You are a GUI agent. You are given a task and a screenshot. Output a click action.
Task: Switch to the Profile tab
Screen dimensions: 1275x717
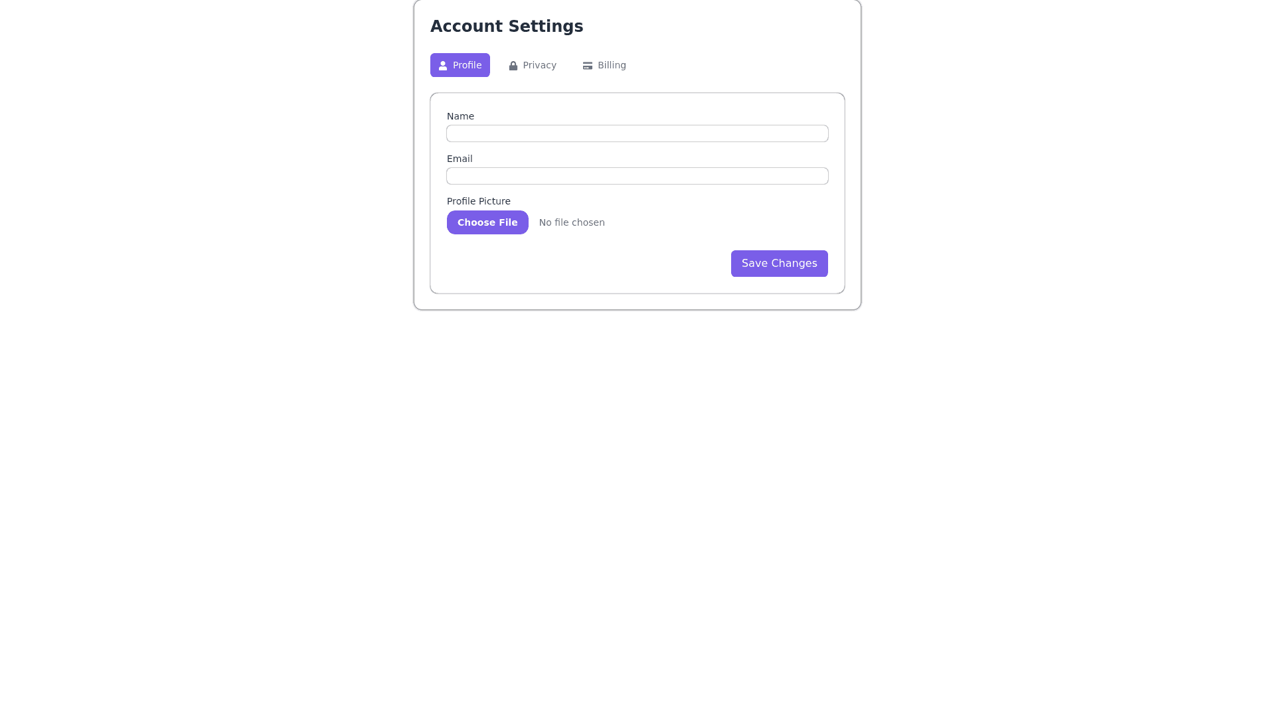click(x=460, y=65)
